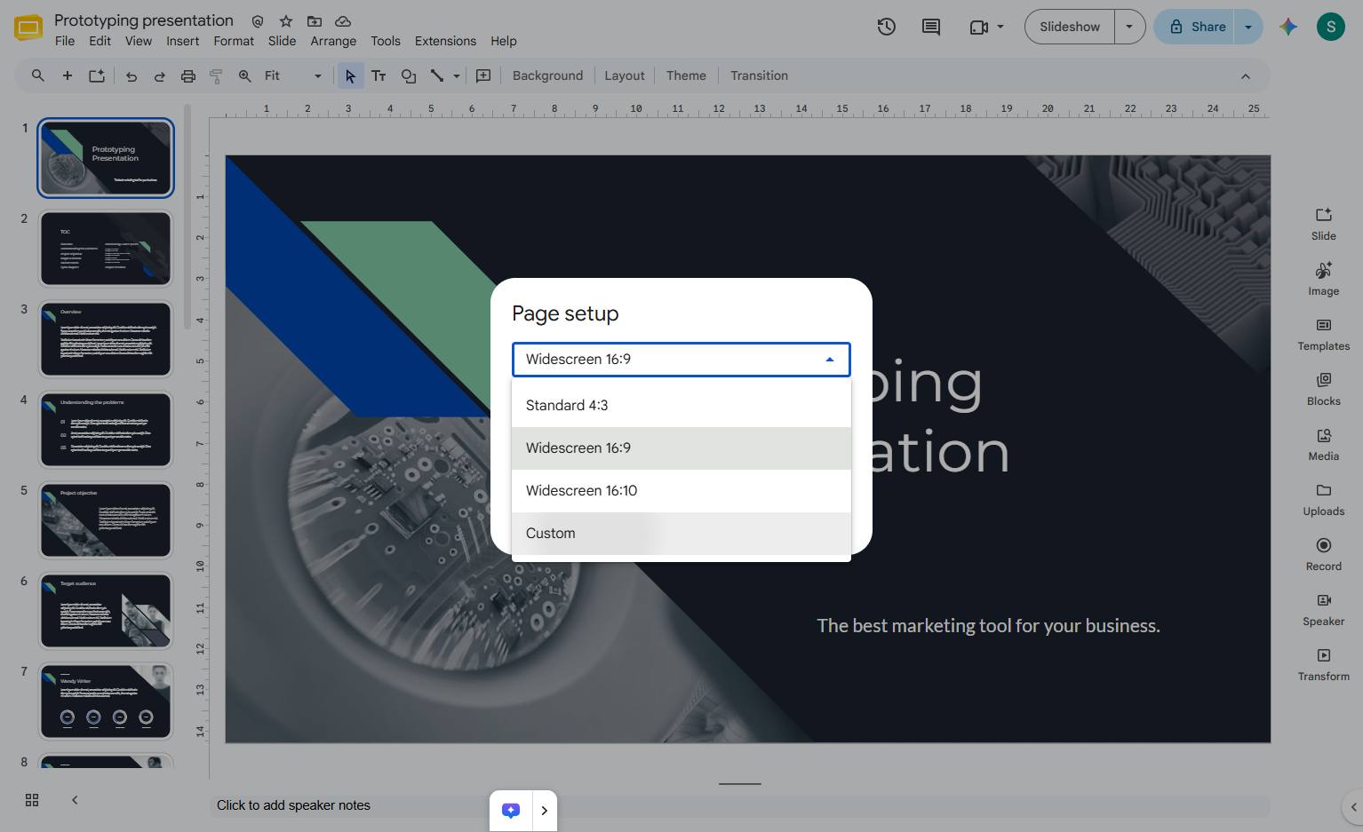Screen dimensions: 1363x832
Task: Open the Record sidebar tool
Action: [1323, 553]
